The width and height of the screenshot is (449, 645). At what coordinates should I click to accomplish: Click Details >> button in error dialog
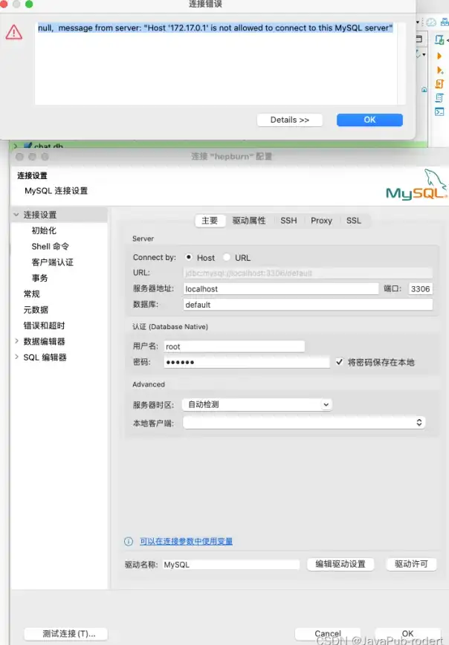point(289,120)
